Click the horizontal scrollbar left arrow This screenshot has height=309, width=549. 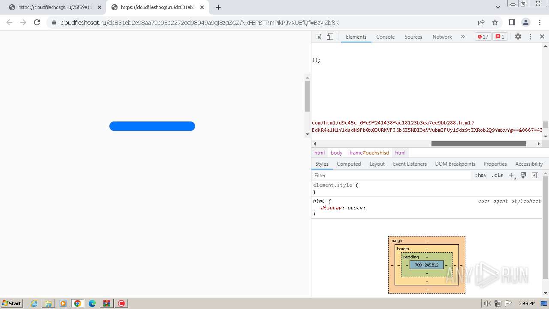[x=315, y=144]
